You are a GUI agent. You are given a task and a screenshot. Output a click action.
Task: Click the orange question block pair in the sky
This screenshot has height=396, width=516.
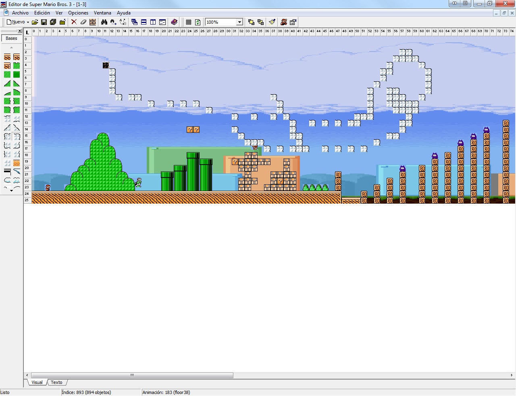click(193, 130)
